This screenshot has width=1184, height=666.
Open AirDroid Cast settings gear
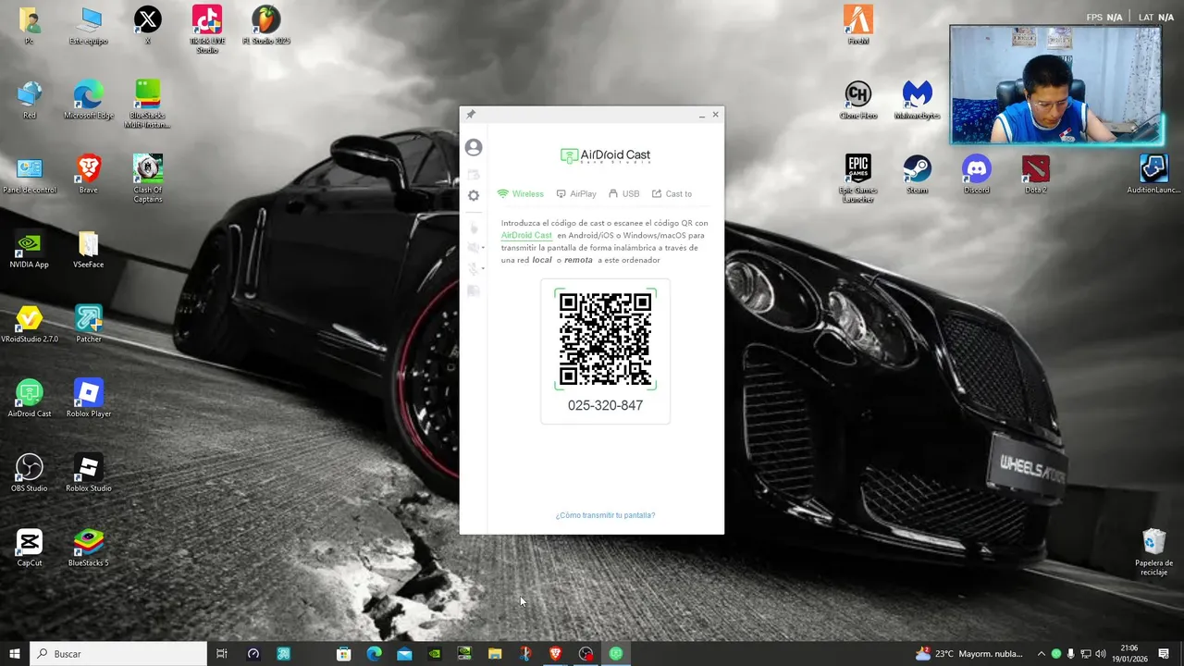[x=474, y=195]
